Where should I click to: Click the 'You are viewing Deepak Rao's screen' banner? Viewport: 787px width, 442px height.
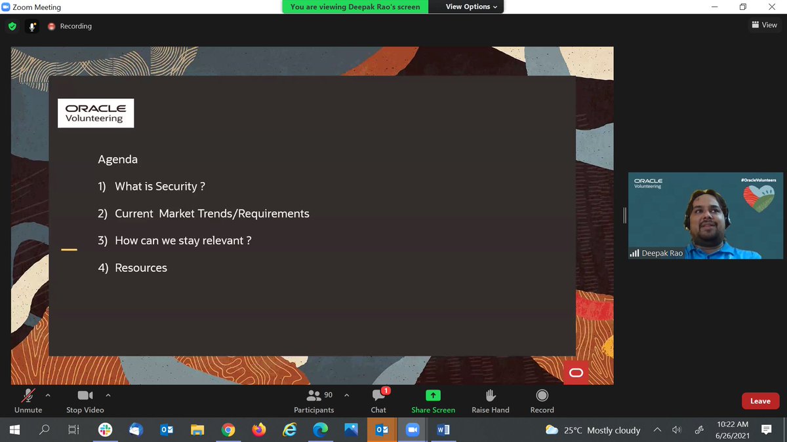tap(355, 7)
